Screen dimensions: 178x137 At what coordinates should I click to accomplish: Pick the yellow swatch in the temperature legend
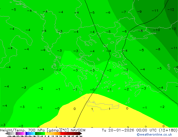pyautogui.click(x=46, y=134)
